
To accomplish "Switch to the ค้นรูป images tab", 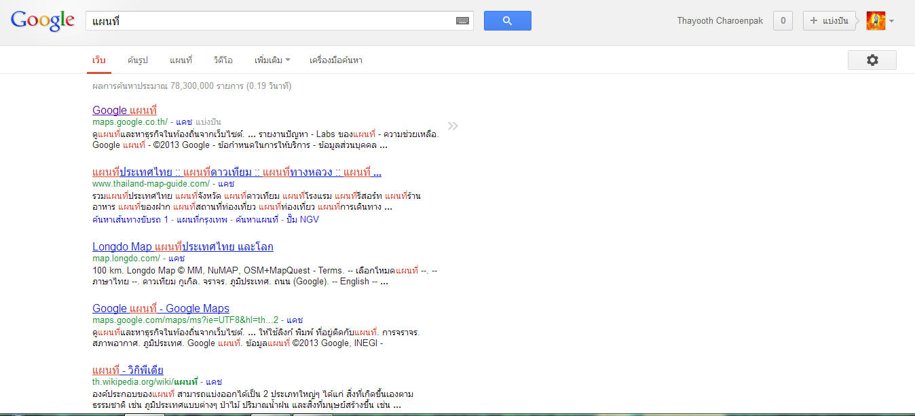I will (137, 60).
